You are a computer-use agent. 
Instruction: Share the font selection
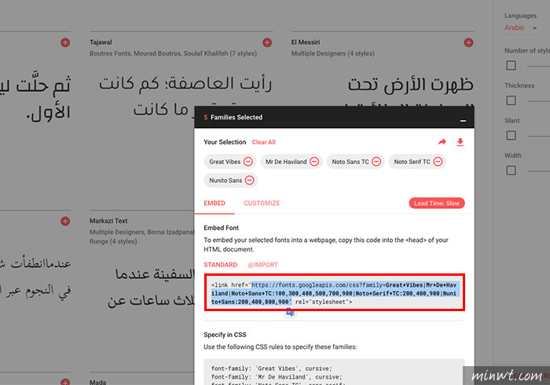coord(442,142)
